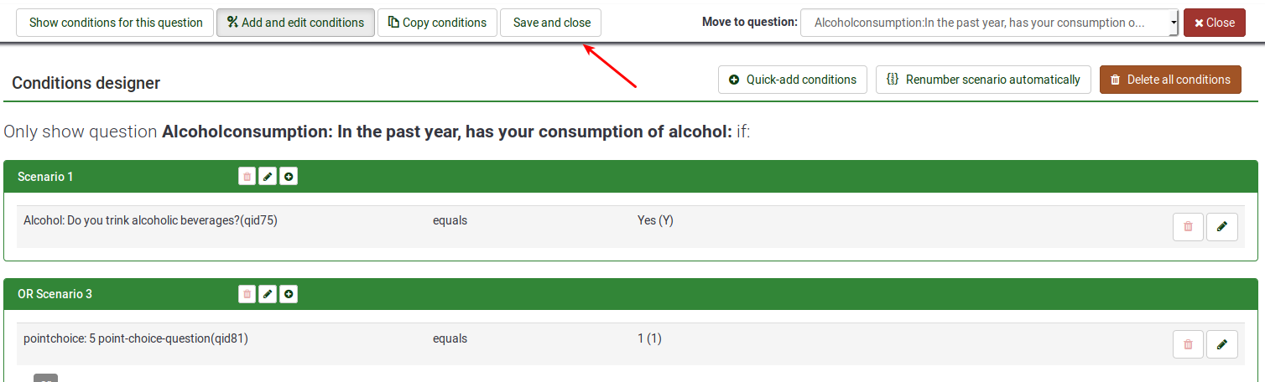Delete Scenario 3 using its trash icon

[247, 294]
